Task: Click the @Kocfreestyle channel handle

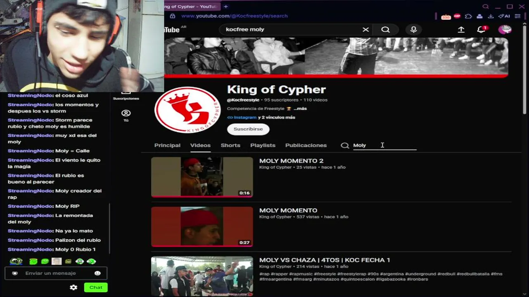Action: (243, 100)
